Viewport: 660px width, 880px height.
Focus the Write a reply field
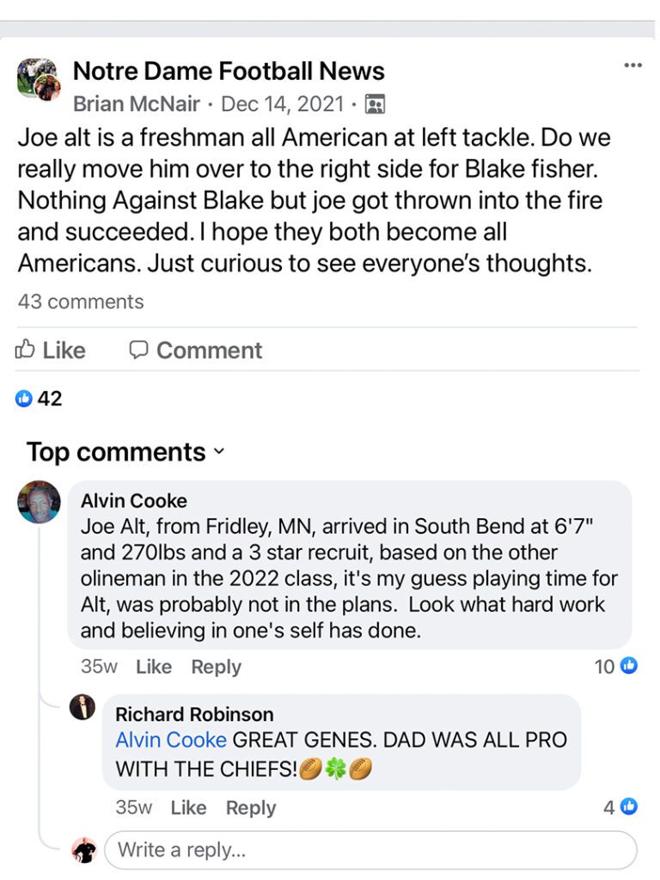tap(370, 850)
